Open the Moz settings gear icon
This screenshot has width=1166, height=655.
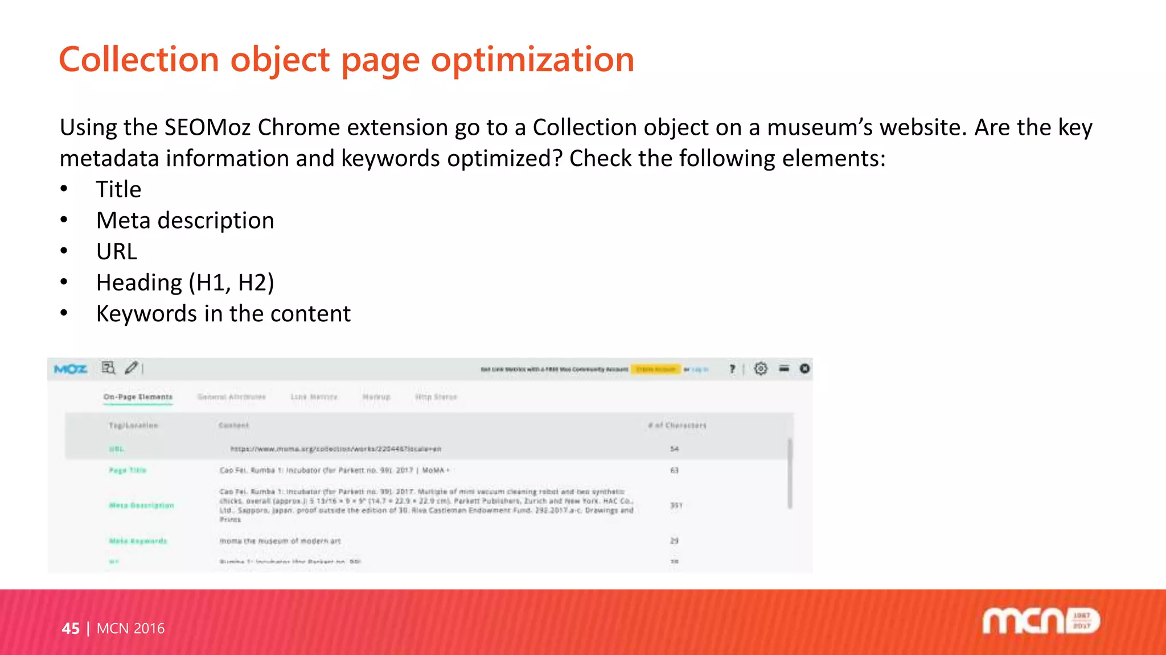point(761,368)
